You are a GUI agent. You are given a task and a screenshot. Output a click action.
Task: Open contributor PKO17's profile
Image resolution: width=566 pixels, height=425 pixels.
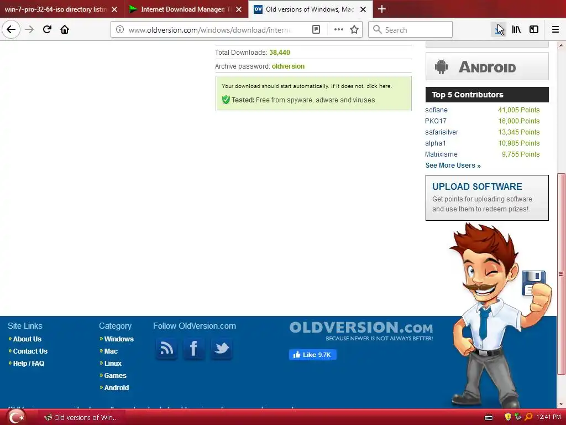436,121
